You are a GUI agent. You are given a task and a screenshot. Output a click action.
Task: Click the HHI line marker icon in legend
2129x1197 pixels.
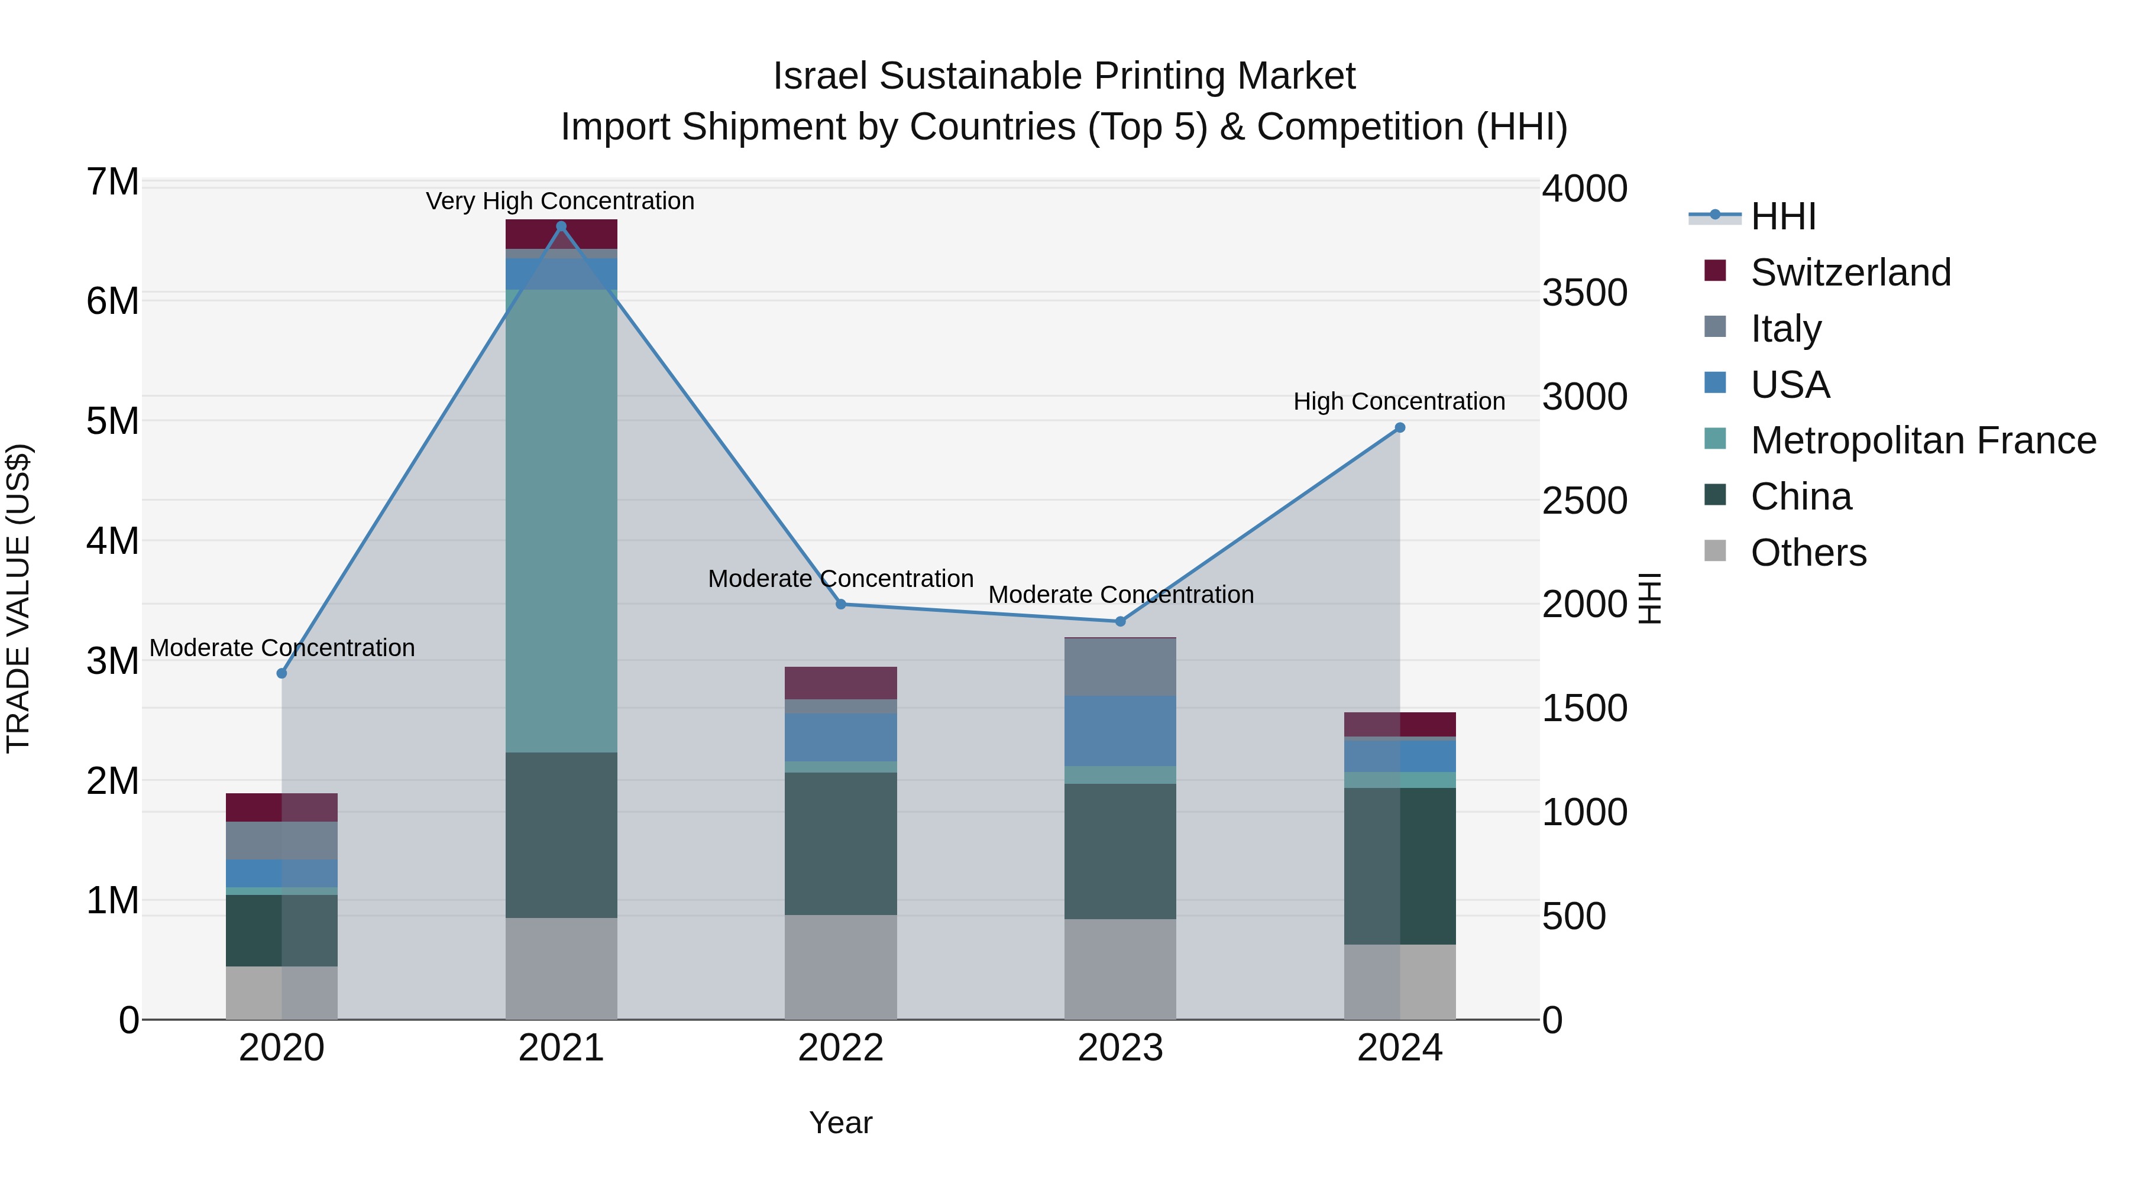1715,216
